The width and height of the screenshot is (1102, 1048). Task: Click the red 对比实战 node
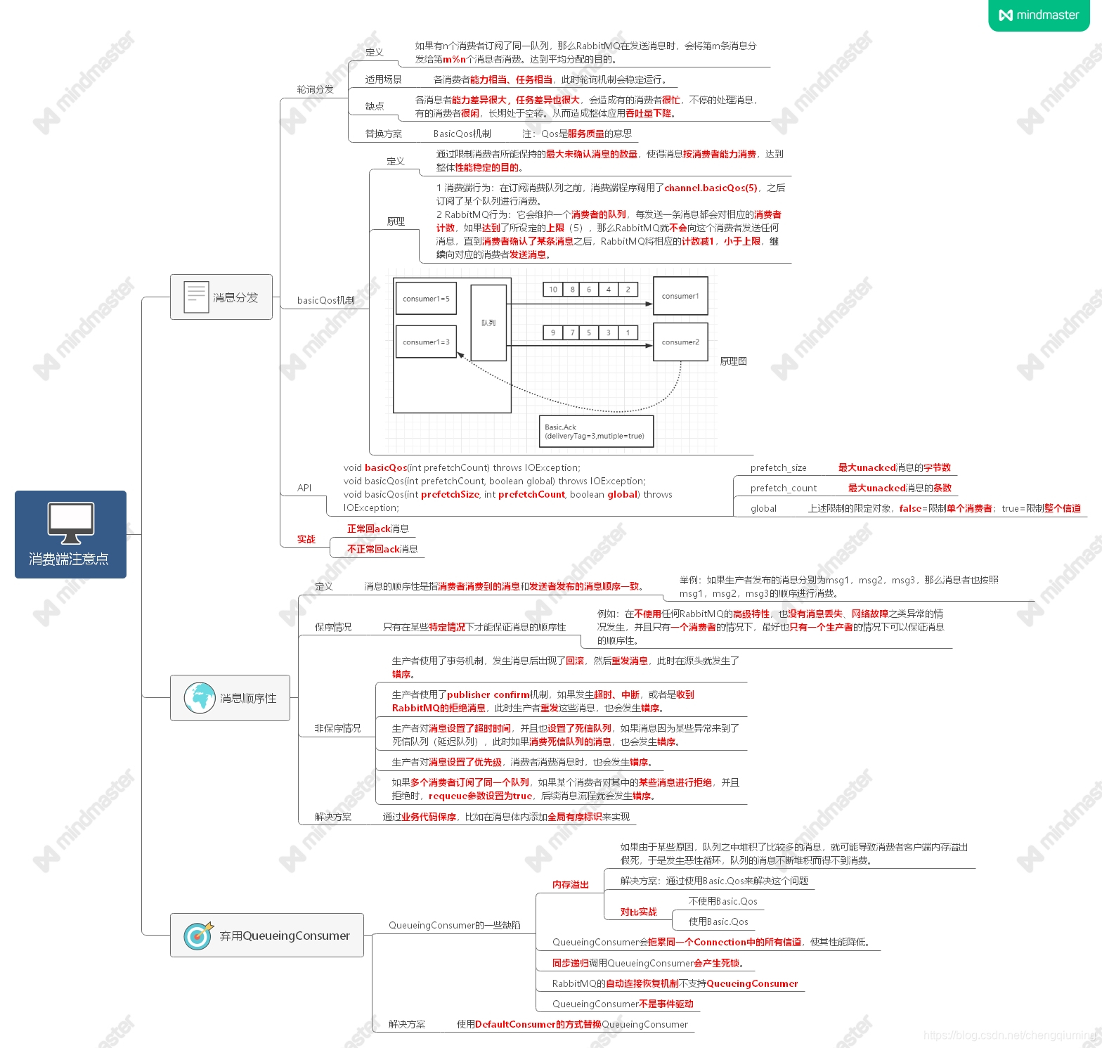point(638,912)
